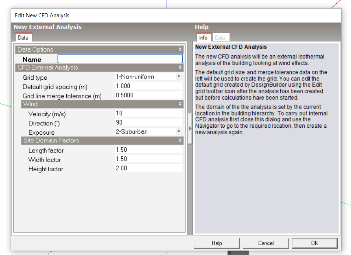351x255 pixels.
Task: Open the Exposure dropdown
Action: 179,131
